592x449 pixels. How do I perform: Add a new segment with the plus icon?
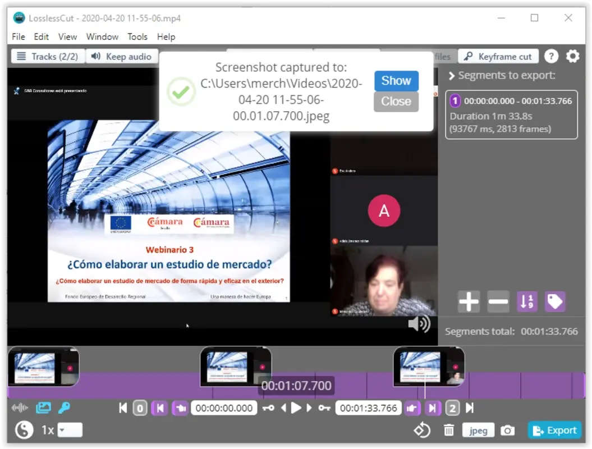(468, 301)
